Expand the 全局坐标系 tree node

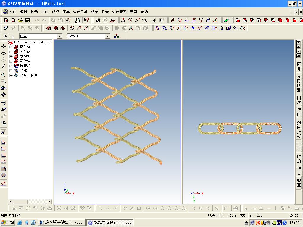coord(11,75)
